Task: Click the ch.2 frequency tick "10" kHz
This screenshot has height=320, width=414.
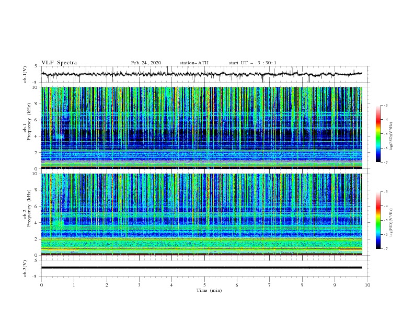Action: [x=36, y=174]
